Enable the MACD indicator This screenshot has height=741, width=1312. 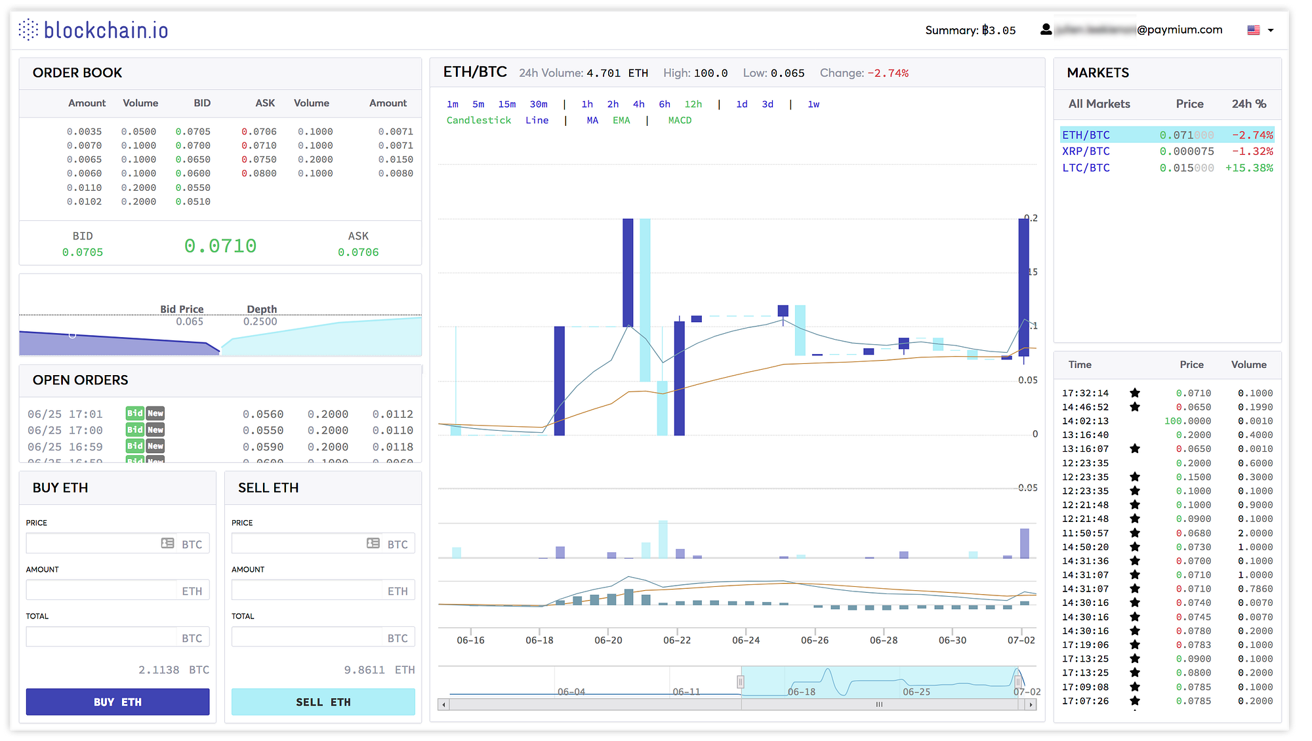coord(680,121)
